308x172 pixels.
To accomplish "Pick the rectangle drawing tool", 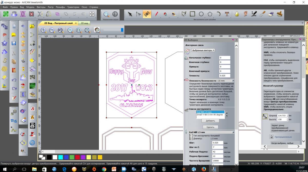I will [x=192, y=14].
